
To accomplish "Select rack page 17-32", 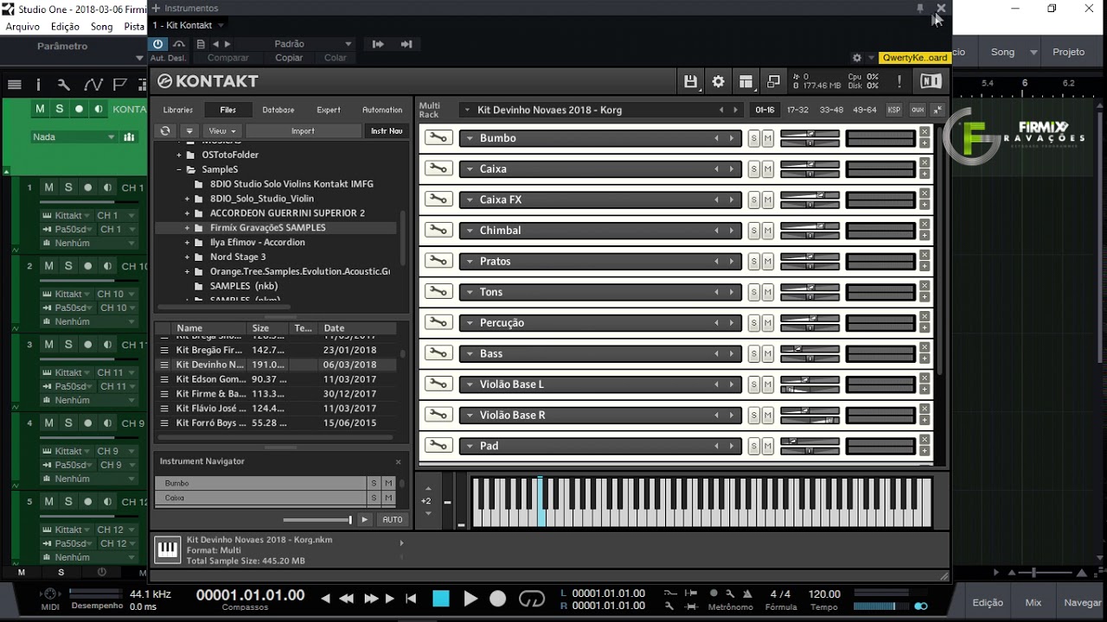I will click(797, 110).
